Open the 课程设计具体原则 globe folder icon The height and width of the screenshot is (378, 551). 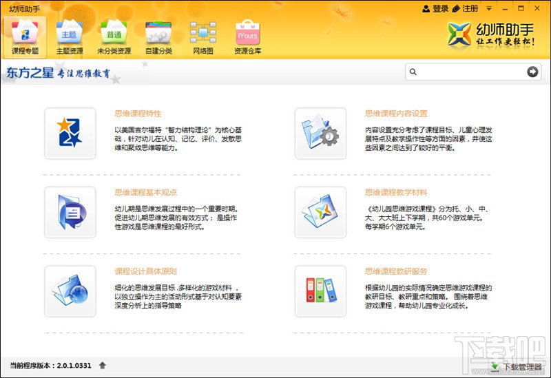[x=70, y=291]
